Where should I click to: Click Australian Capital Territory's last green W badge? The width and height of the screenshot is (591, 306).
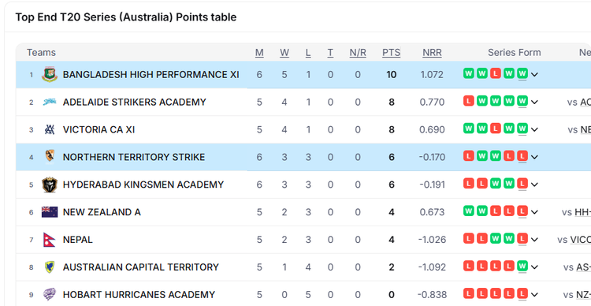(522, 266)
